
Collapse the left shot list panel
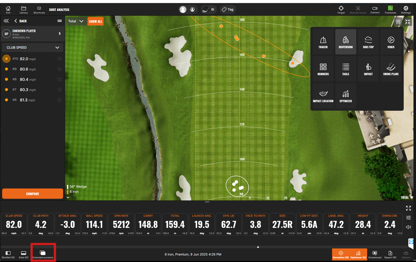coord(6,21)
